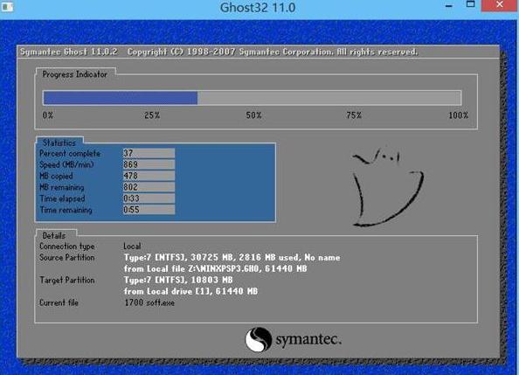Screen dimensions: 519x375
Task: Click the Source Partition NTFS info line
Action: (232, 257)
